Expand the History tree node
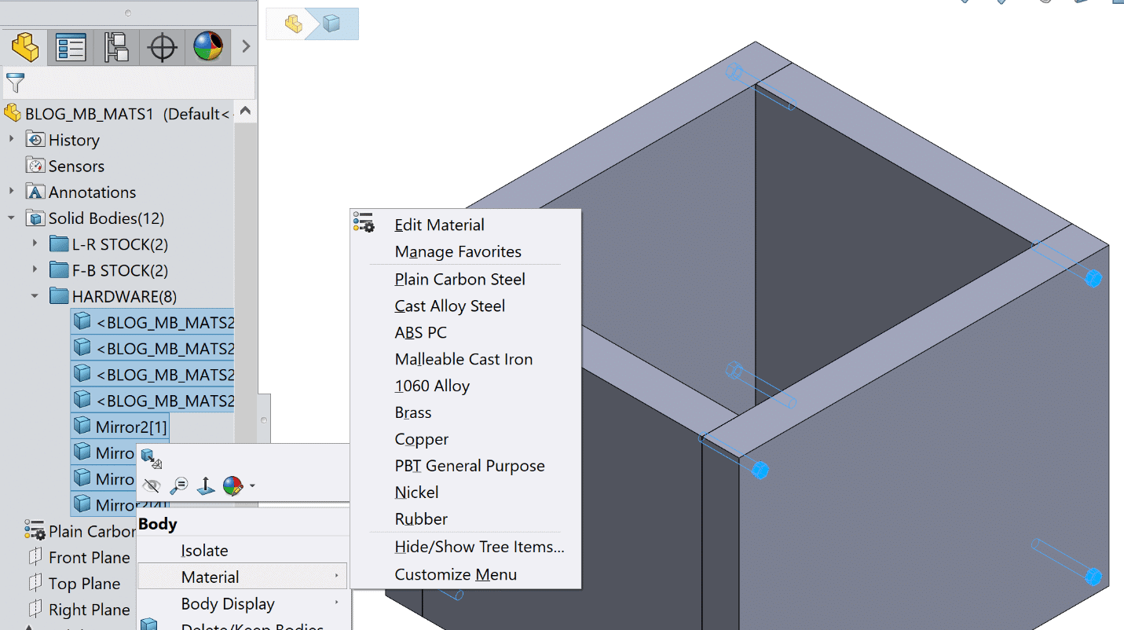Image resolution: width=1124 pixels, height=630 pixels. (11, 140)
